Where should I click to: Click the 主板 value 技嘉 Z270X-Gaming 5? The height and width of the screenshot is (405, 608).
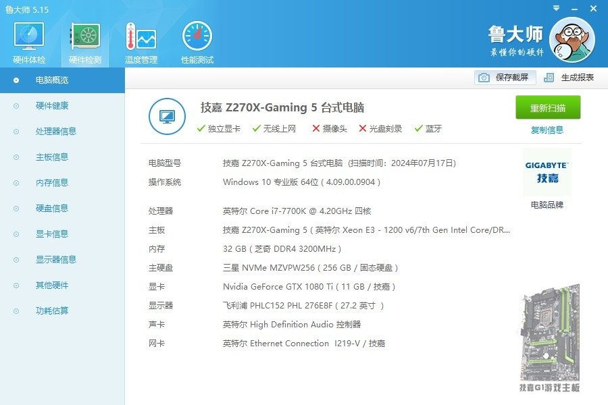coord(366,230)
